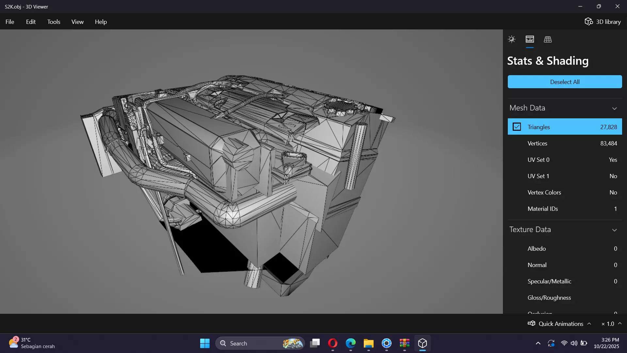
Task: Collapse the Mesh Data section
Action: [x=614, y=108]
